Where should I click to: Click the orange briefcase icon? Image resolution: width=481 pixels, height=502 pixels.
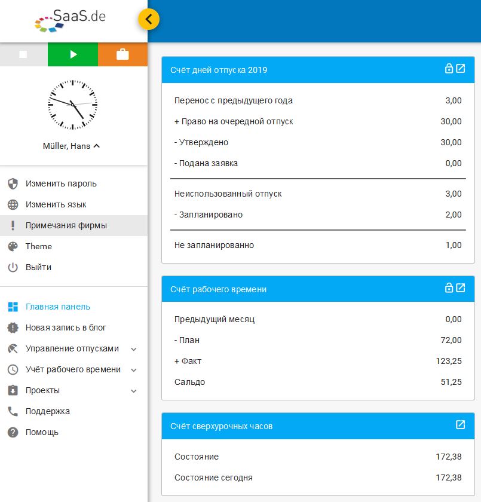pyautogui.click(x=122, y=54)
